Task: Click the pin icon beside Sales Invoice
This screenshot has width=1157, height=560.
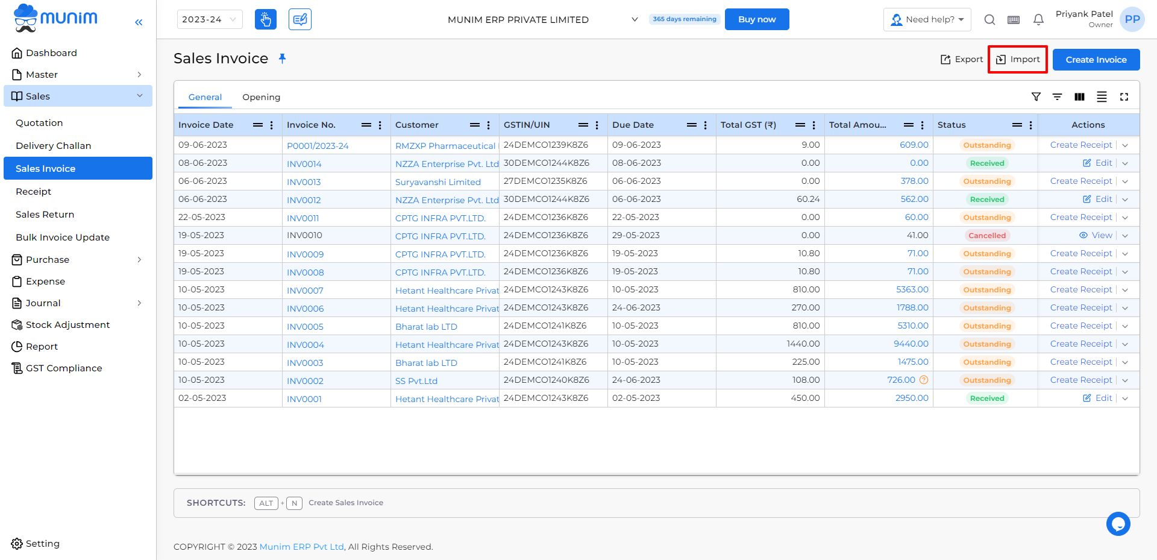Action: click(x=282, y=58)
